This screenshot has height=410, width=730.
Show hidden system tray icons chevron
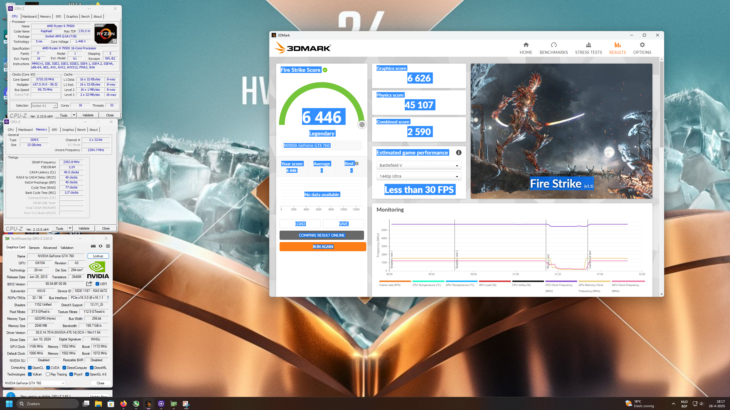point(673,403)
